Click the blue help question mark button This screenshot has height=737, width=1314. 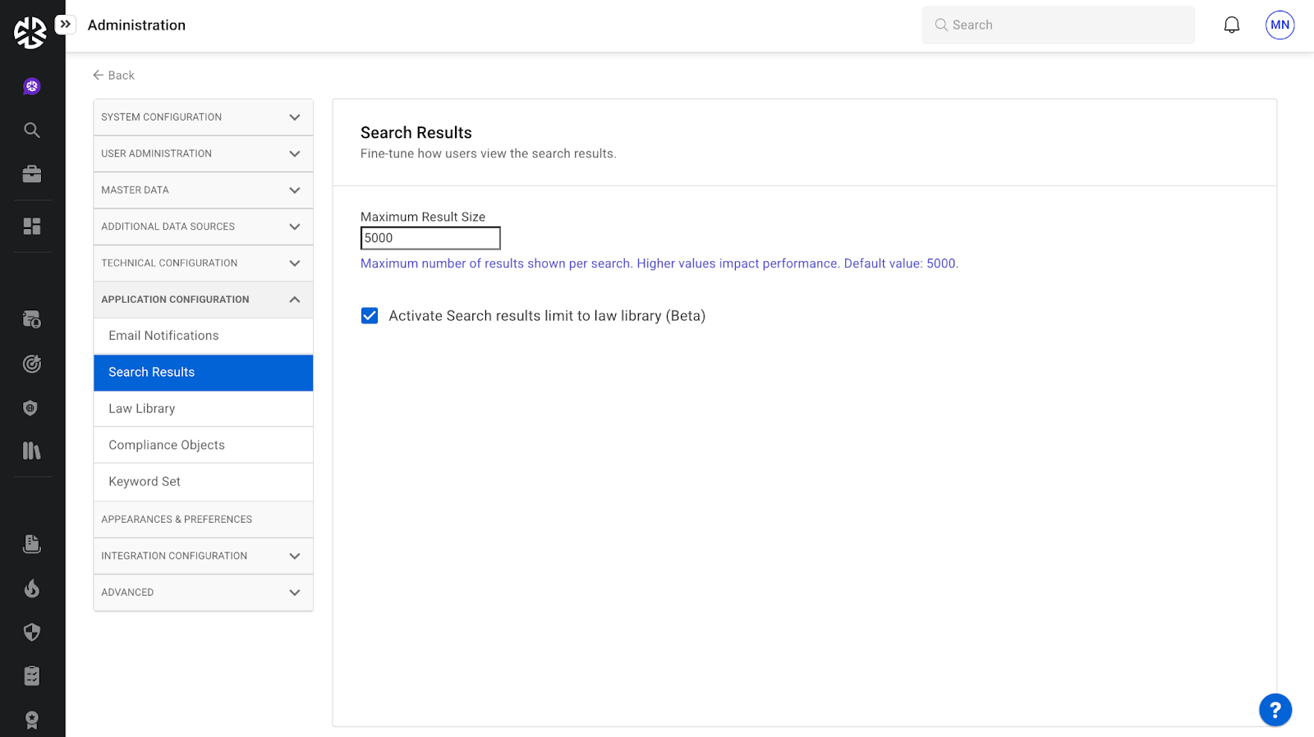[x=1275, y=710]
